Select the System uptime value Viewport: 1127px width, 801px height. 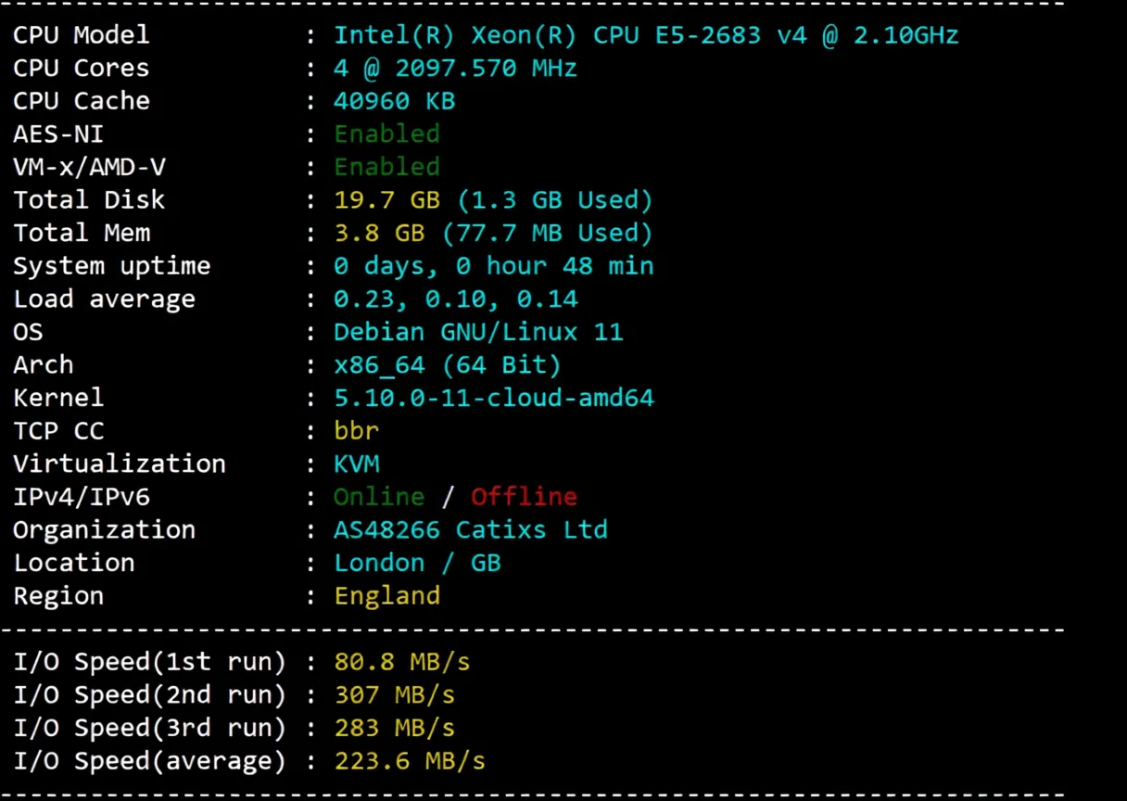[494, 265]
